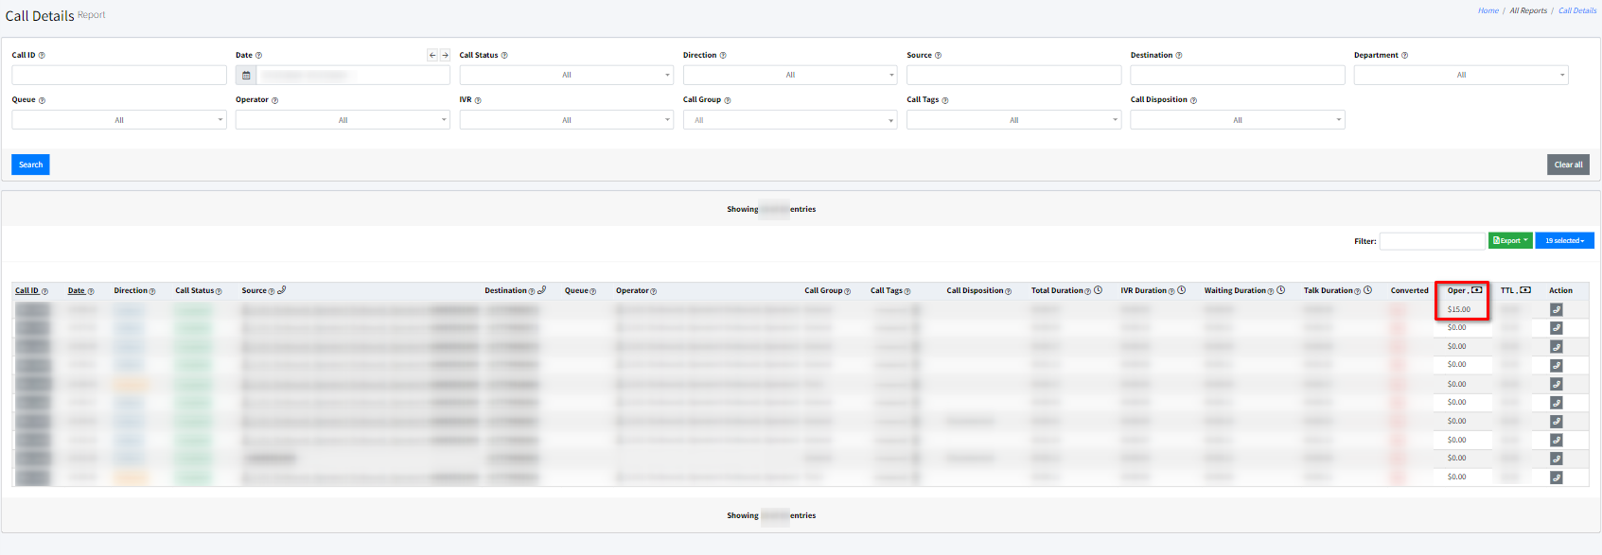Go to previous date range with left arrow
This screenshot has height=555, width=1602.
[432, 55]
